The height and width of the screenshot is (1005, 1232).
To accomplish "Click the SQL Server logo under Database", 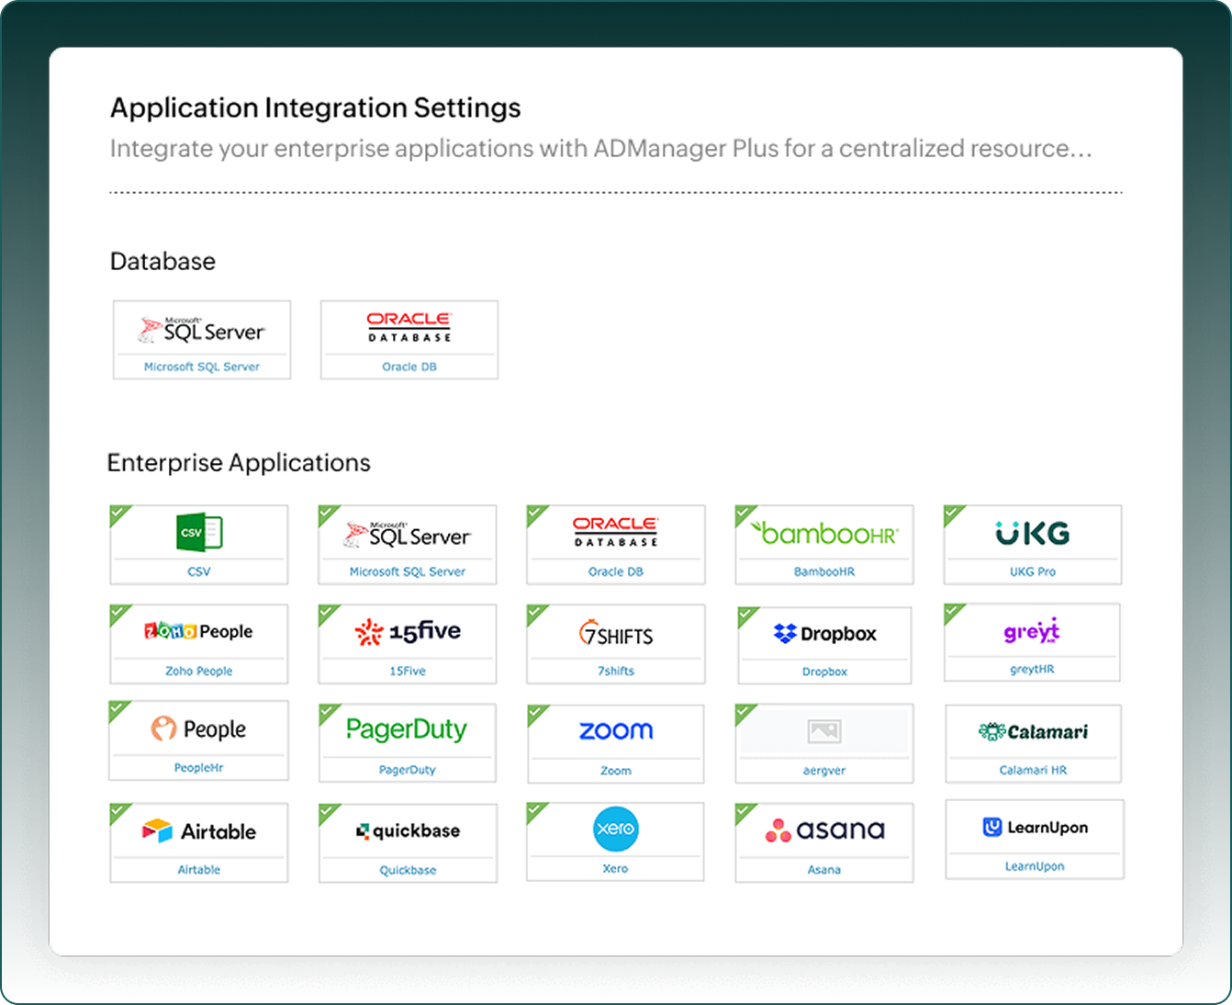I will point(201,330).
